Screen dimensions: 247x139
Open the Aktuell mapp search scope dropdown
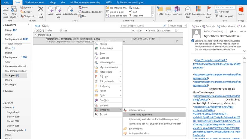coord(177,26)
